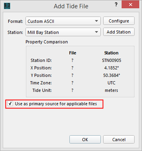142x151 pixels.
Task: Open the Format dropdown arrow
Action: tap(96, 21)
